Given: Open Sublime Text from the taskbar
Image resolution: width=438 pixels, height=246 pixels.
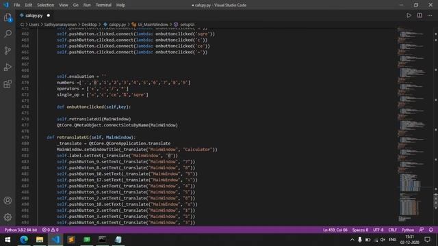Looking at the screenshot, I should [x=71, y=240].
